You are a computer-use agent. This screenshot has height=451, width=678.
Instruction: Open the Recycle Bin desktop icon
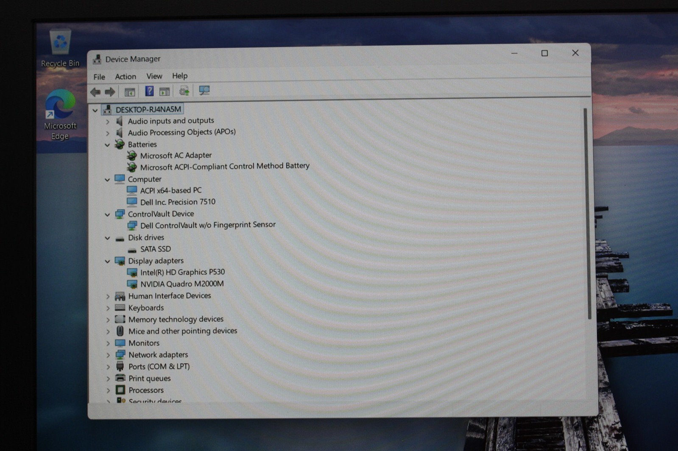pos(60,48)
